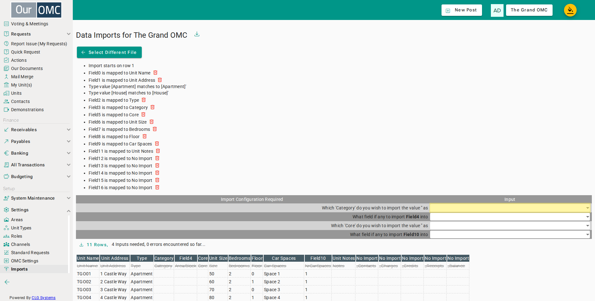Viewport: 595px width, 301px height.
Task: Expand the Banking menu section
Action: tap(37, 153)
